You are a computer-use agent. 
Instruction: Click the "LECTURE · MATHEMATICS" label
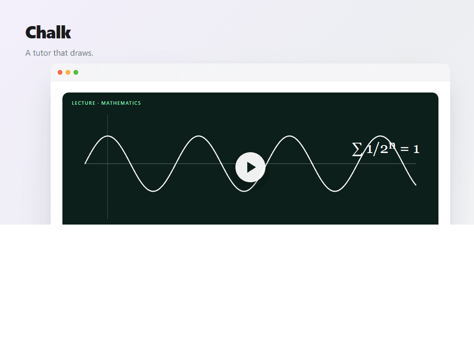[106, 103]
